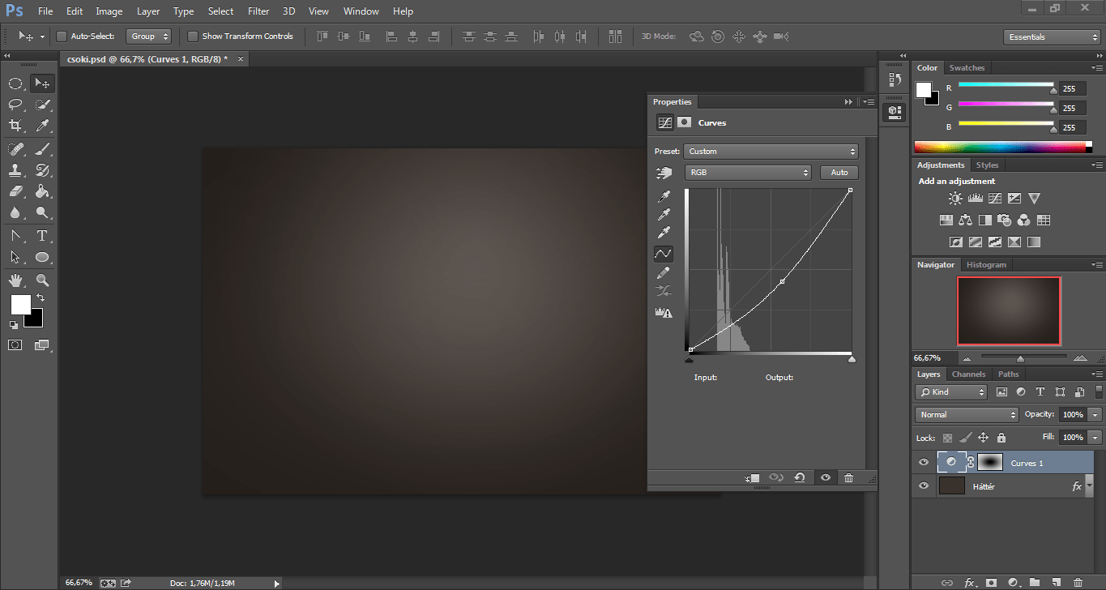Select the Horizontal Type tool
Image resolution: width=1106 pixels, height=590 pixels.
(x=42, y=236)
